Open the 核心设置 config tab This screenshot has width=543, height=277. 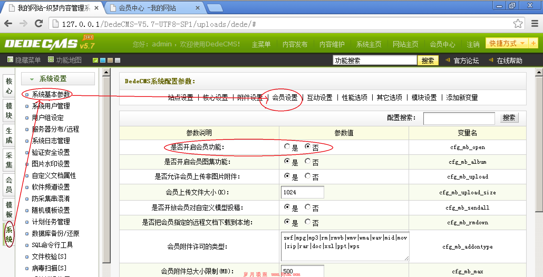click(x=215, y=97)
